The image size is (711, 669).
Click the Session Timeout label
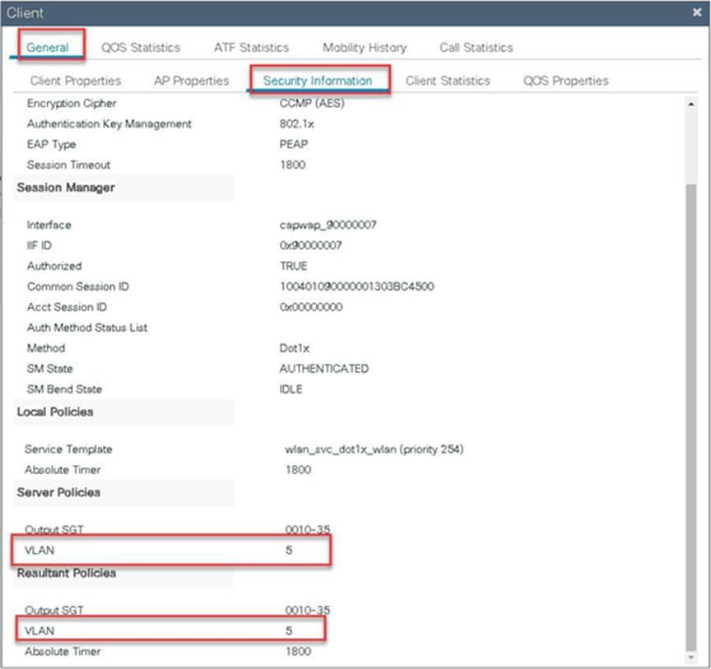point(68,165)
